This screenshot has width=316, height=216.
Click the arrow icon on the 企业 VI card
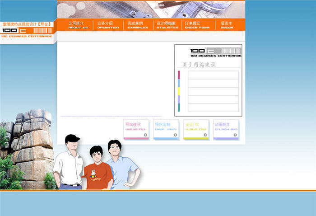click(205, 135)
